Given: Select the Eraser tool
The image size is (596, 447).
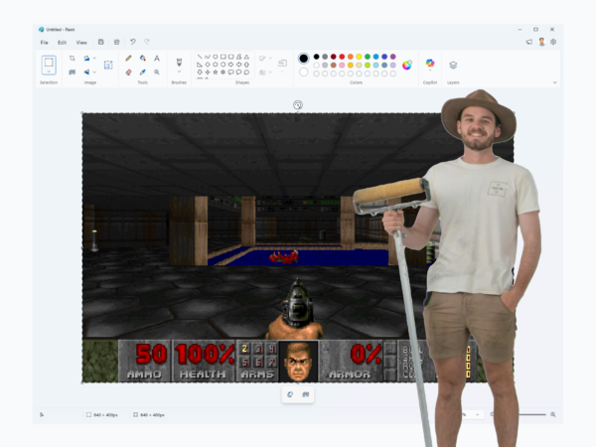Looking at the screenshot, I should coord(128,72).
